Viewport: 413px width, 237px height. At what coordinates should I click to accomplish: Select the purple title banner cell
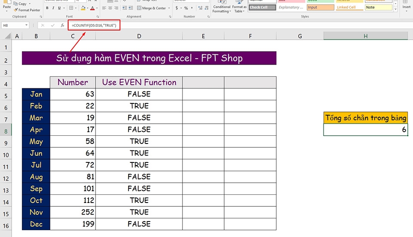(149, 58)
